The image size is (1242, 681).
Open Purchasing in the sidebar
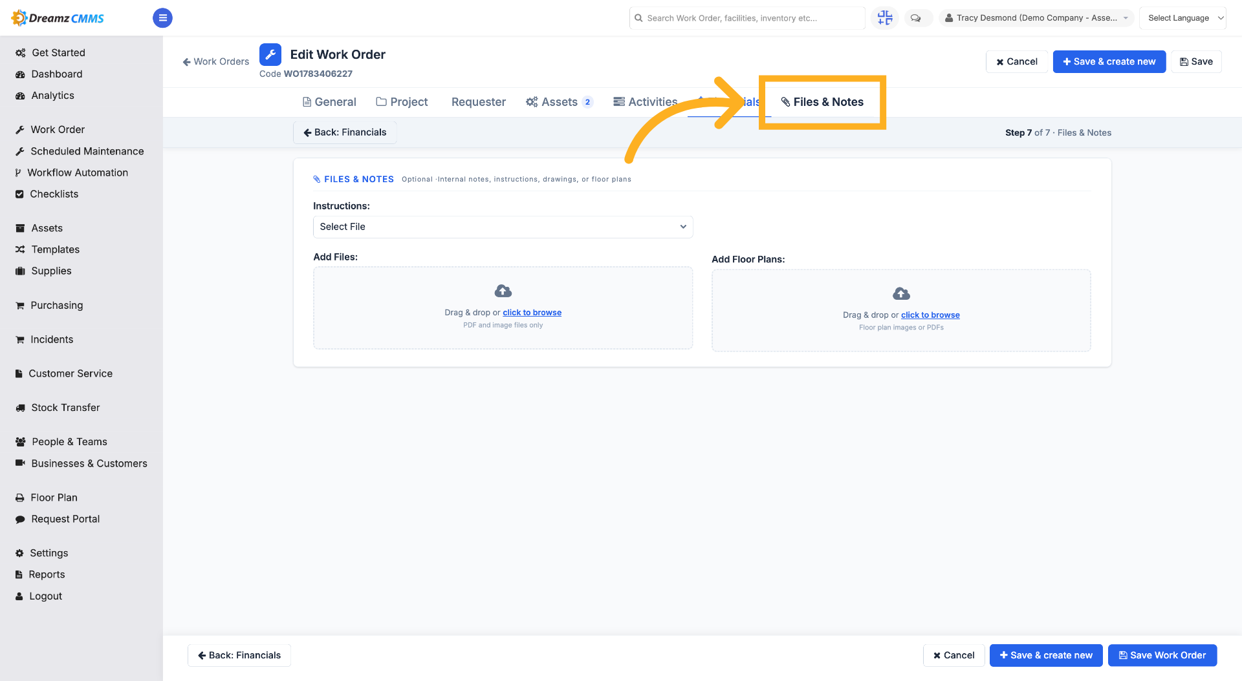(49, 305)
